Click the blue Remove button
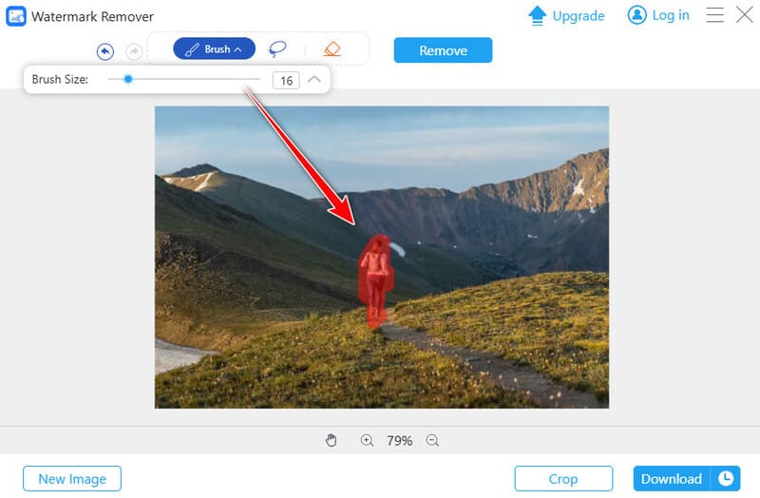Viewport: 760px width, 498px height. [x=443, y=50]
